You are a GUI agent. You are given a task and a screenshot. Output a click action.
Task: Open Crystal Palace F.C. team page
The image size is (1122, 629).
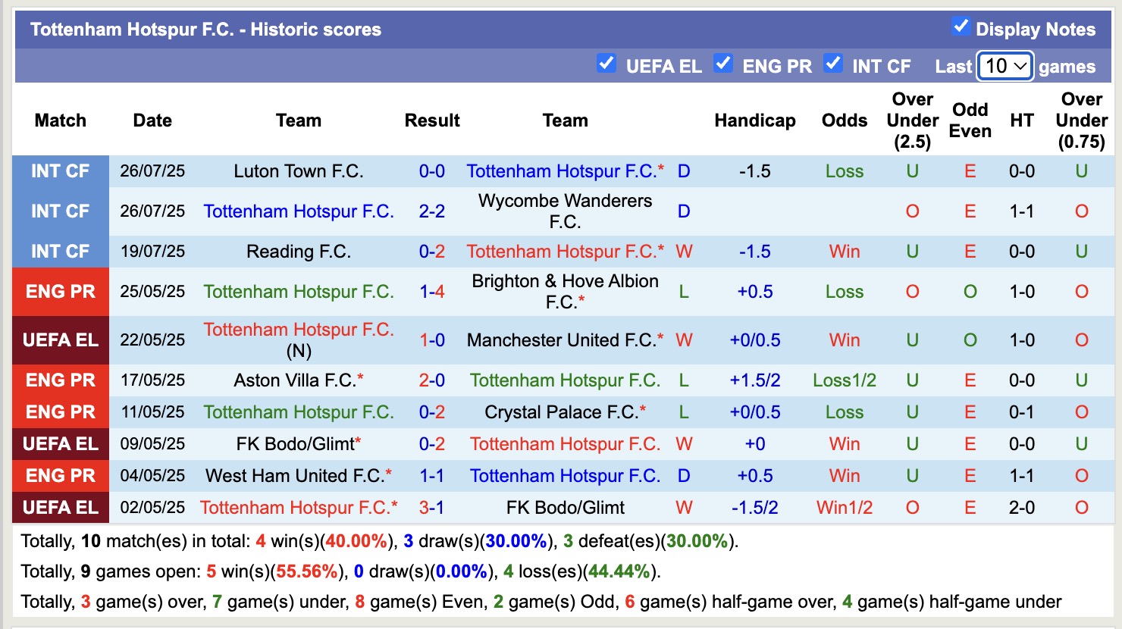pos(561,412)
